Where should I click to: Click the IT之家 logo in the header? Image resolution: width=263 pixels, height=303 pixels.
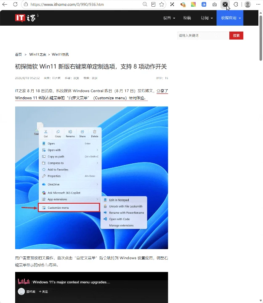click(27, 18)
